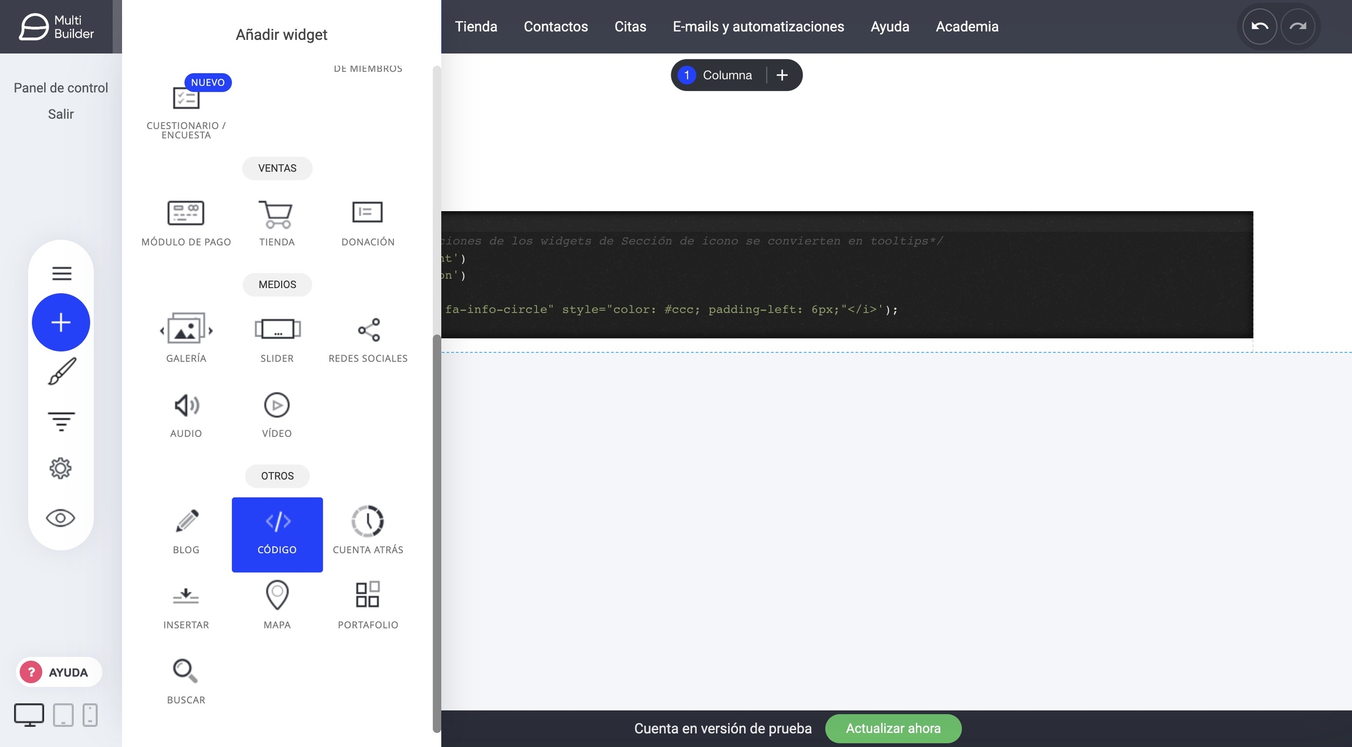Toggle preview with the eye icon

[x=60, y=518]
